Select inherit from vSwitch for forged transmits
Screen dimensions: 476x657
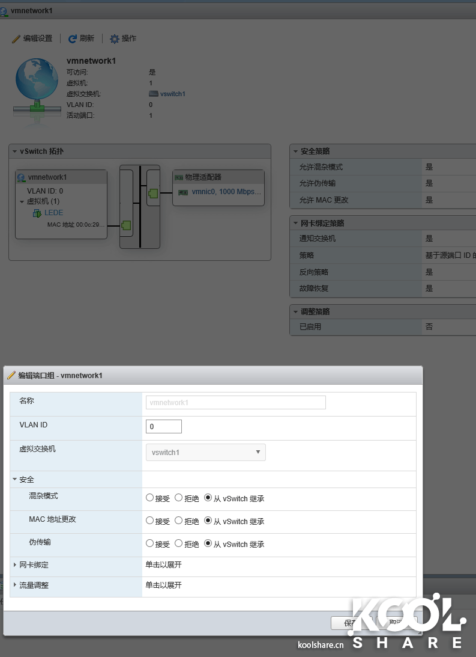tap(208, 543)
